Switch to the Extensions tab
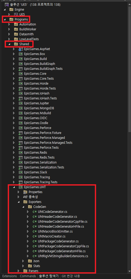The image size is (131, 279). point(10,276)
